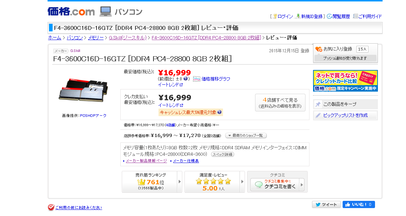The image size is (406, 216).
Task: Click the five star rating icons
Action: click(213, 181)
